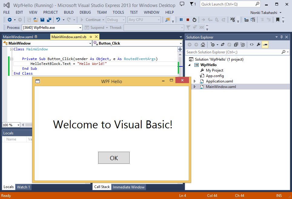Open the 100 % zoom dropdown
The width and height of the screenshot is (292, 199).
coord(18,125)
